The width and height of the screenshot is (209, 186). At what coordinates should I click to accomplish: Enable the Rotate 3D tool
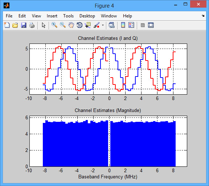(x=79, y=25)
